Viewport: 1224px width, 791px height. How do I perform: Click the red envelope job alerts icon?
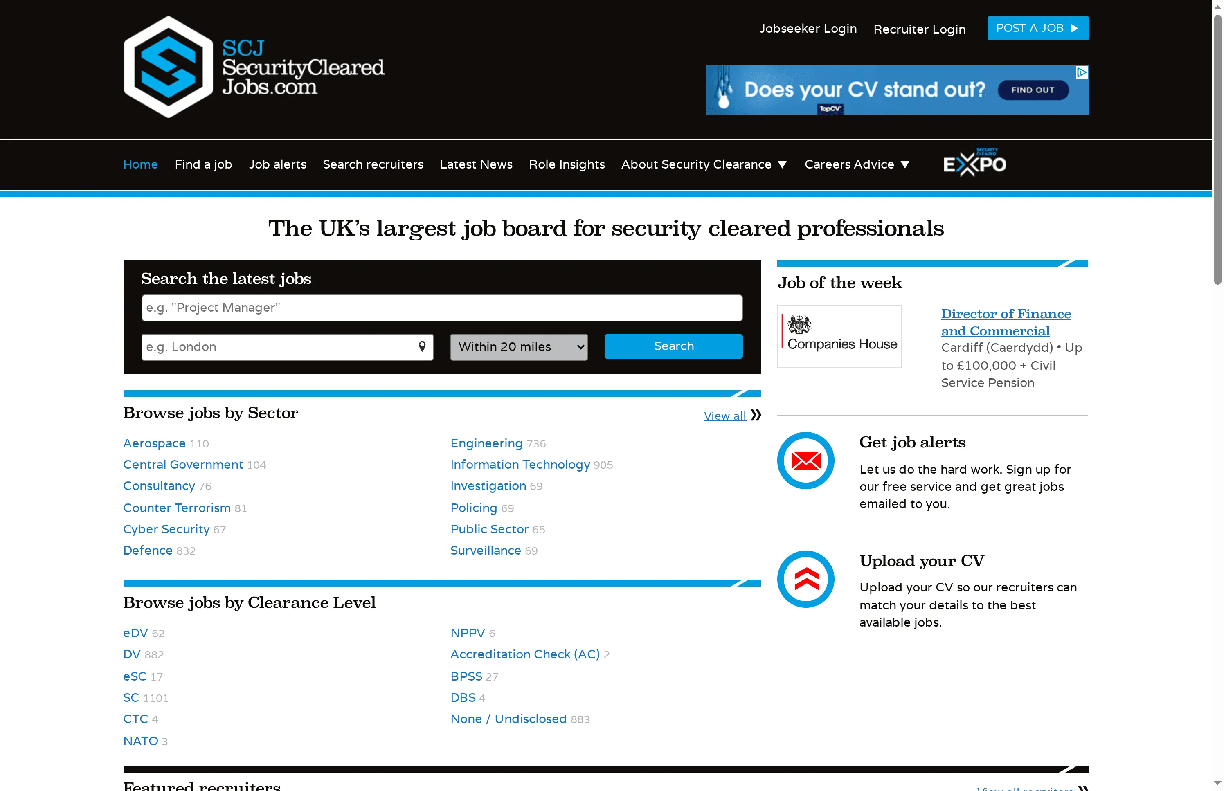click(805, 460)
